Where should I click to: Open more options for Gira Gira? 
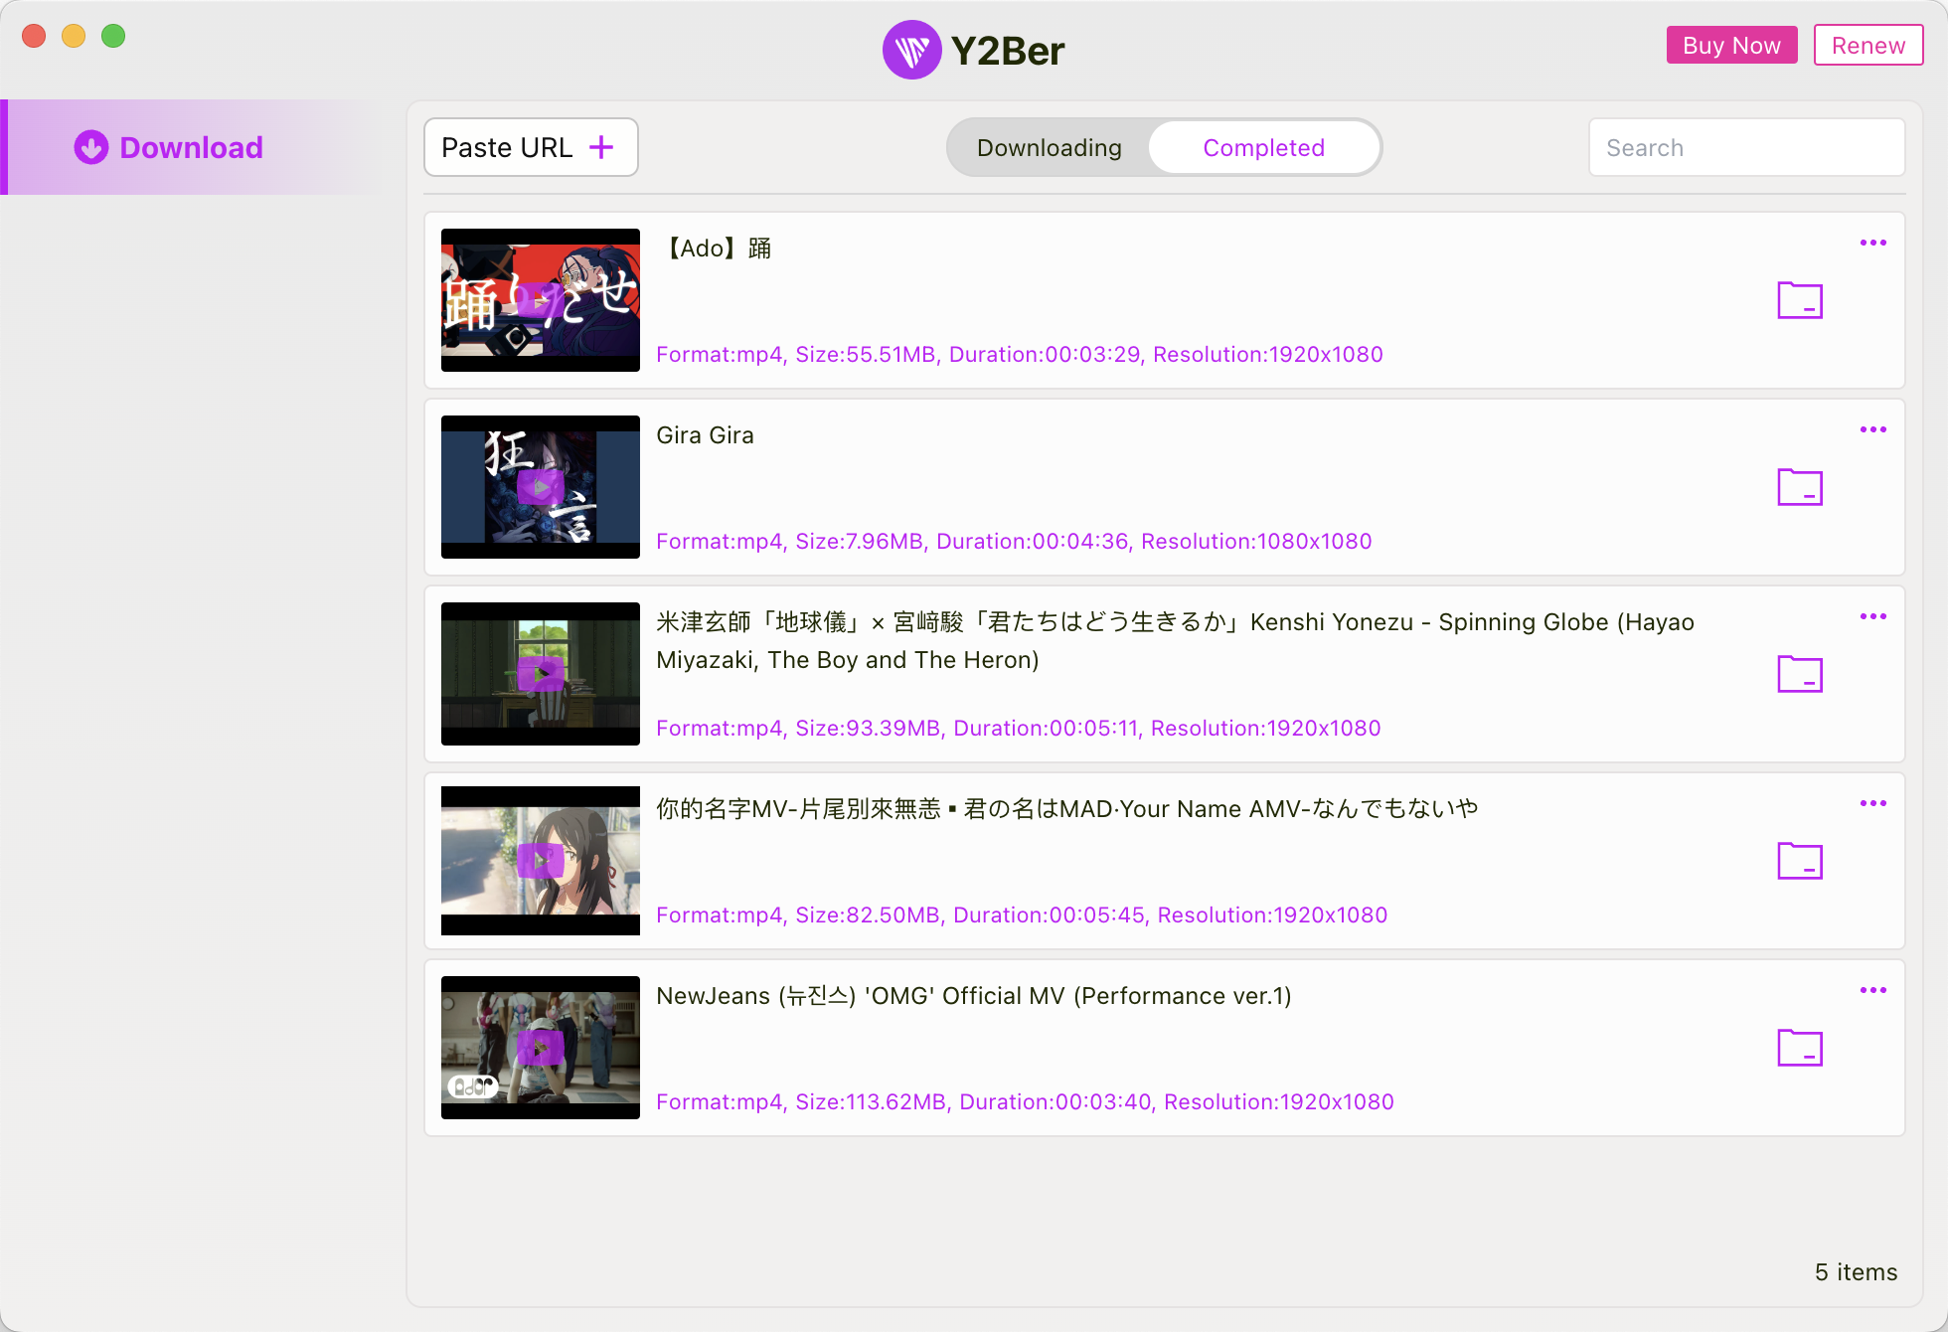pyautogui.click(x=1872, y=429)
